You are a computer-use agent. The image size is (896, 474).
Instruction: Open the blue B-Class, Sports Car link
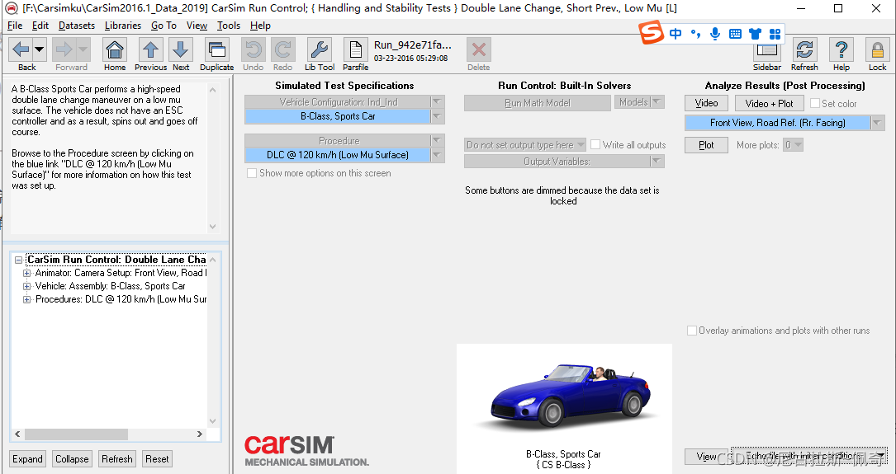click(337, 116)
